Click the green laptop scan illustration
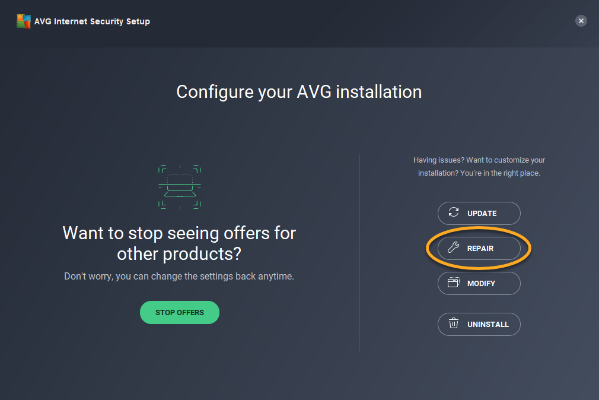The width and height of the screenshot is (599, 400). coord(180,186)
